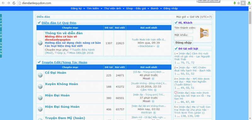Click smiley icon beside Thông tin về diễn đàn

click(40, 43)
